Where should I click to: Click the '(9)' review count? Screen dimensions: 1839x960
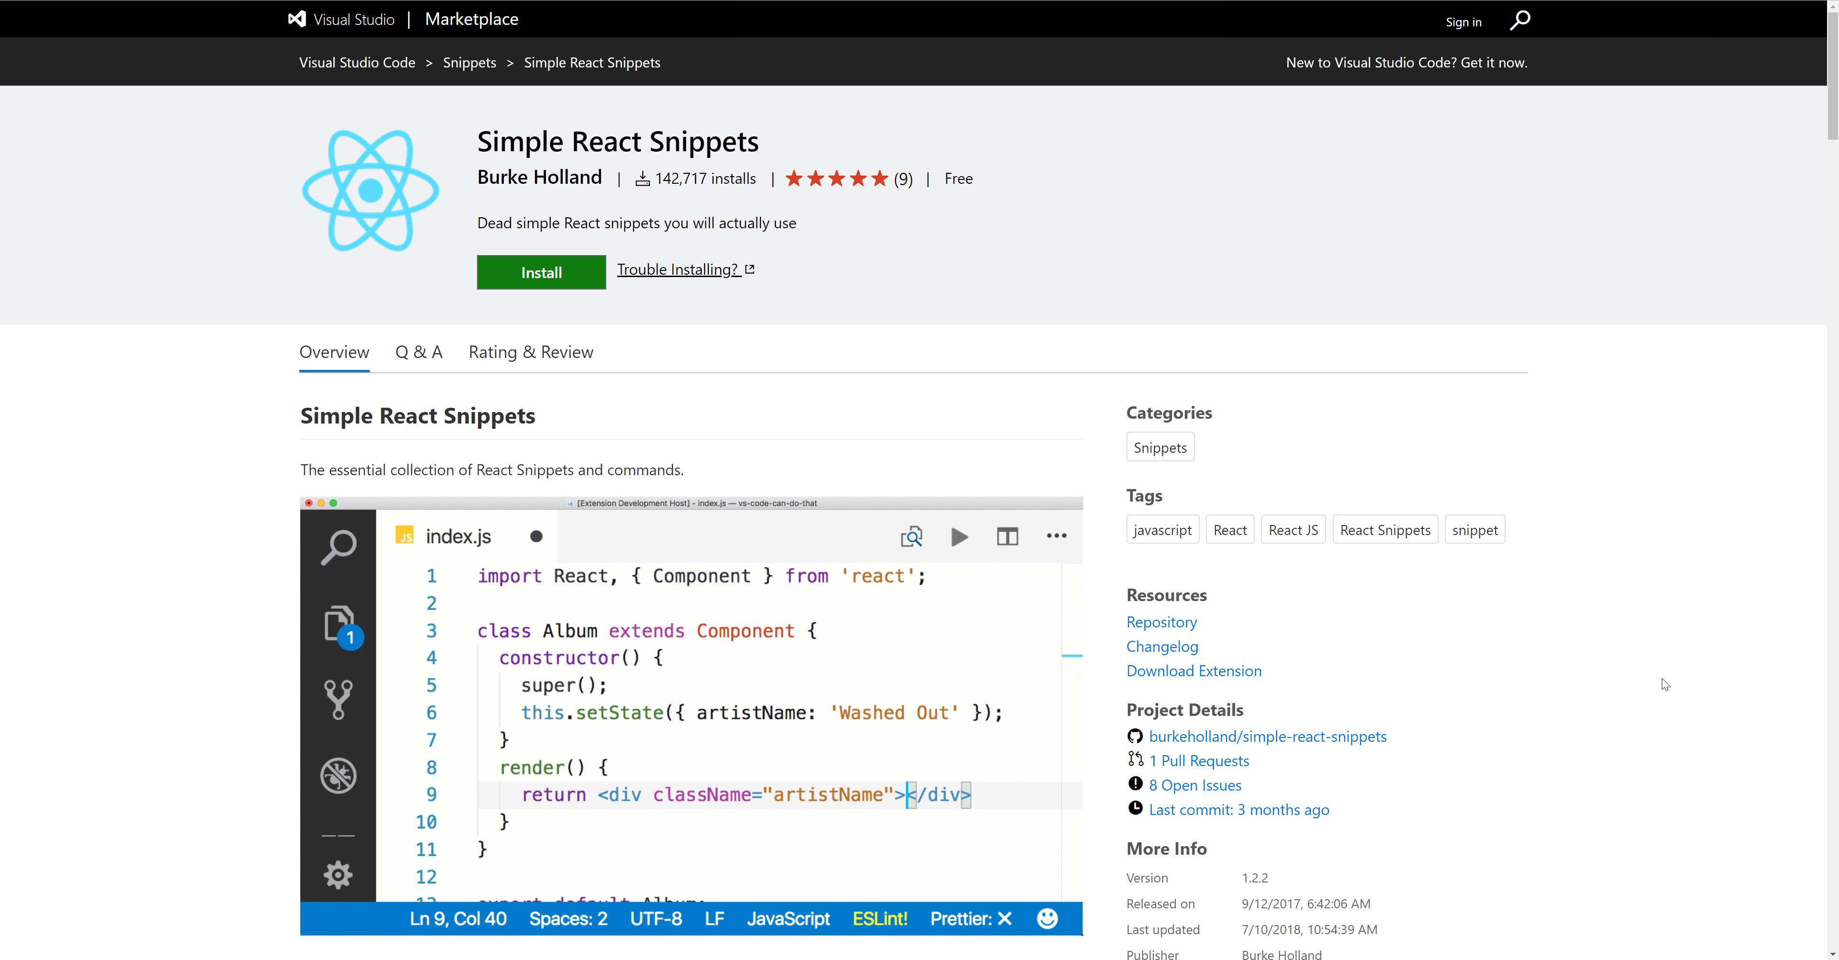tap(903, 179)
